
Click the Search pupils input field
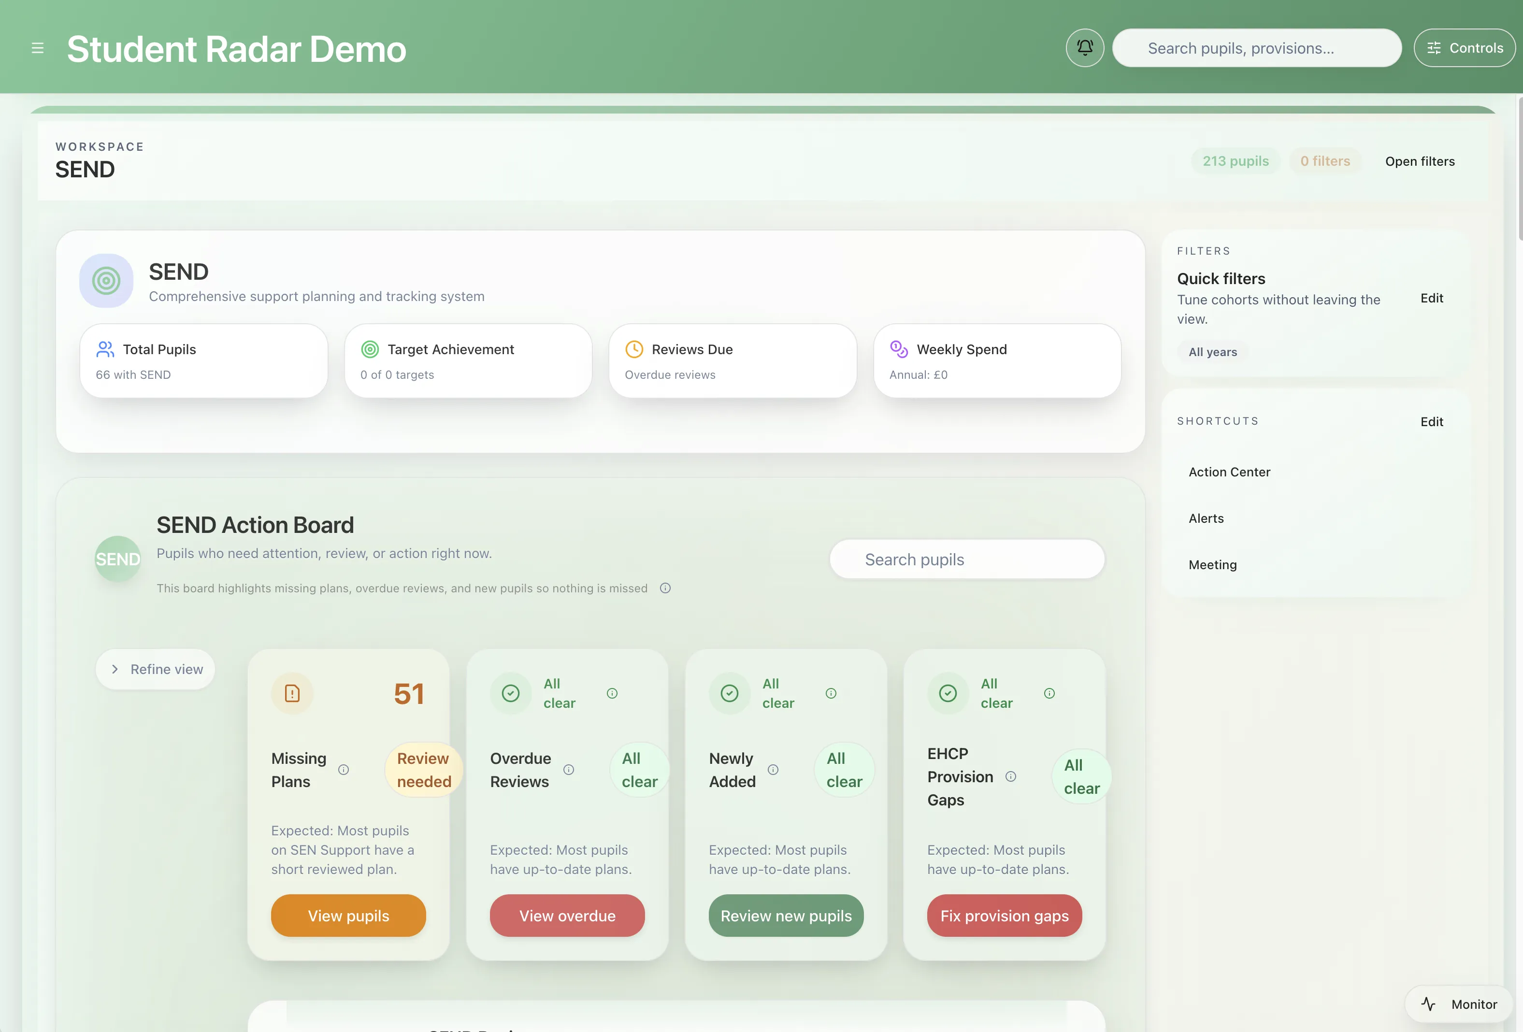point(967,559)
